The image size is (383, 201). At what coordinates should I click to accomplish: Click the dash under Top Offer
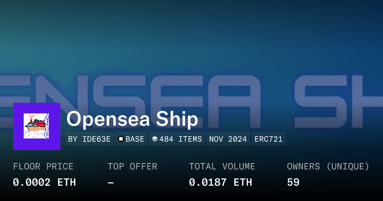pyautogui.click(x=111, y=182)
